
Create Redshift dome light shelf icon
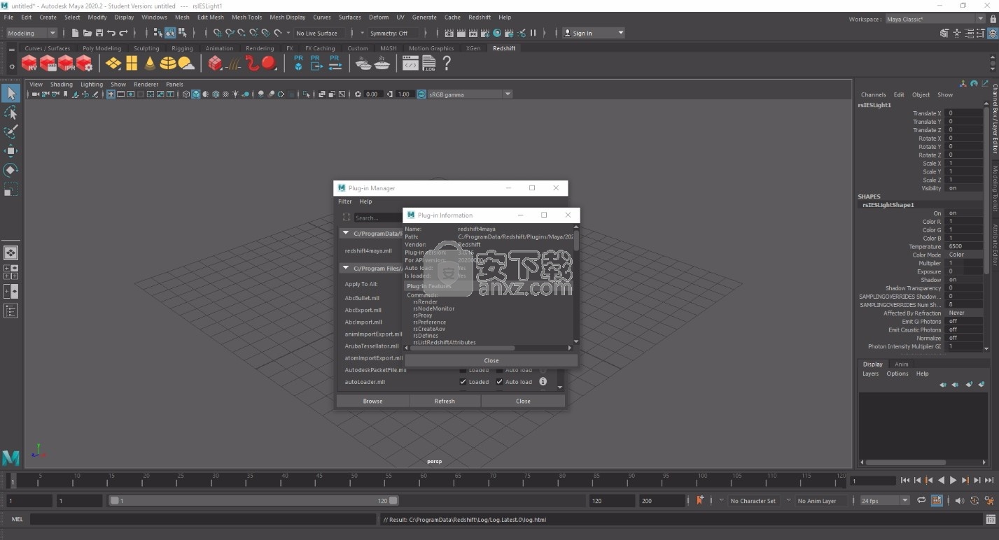(168, 64)
